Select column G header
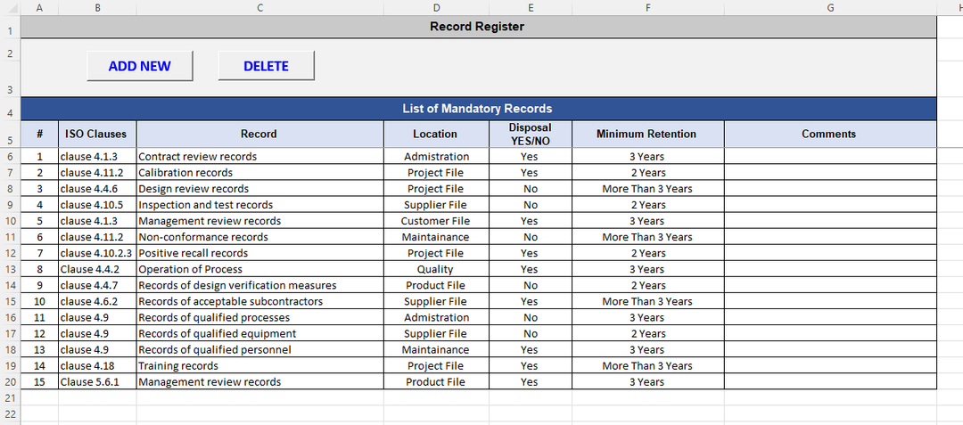The height and width of the screenshot is (425, 963). (x=830, y=8)
